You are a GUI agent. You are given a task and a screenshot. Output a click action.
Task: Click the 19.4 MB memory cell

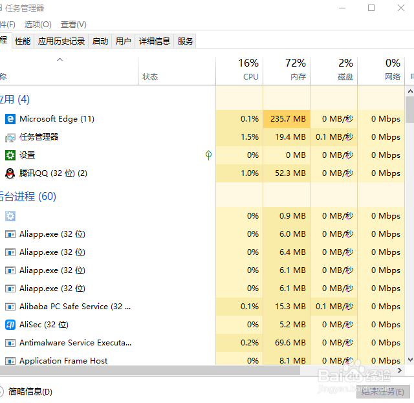pos(287,137)
